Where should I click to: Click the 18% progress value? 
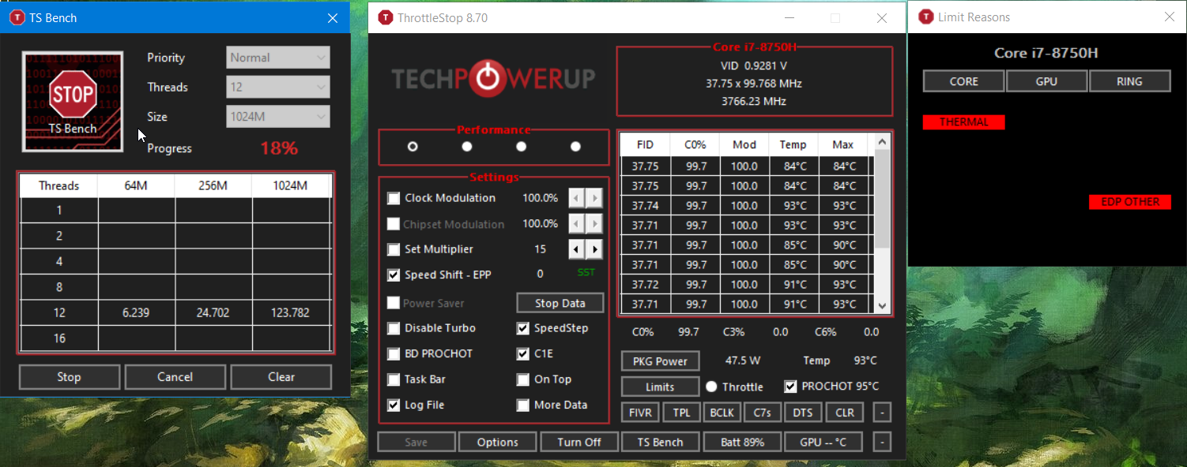[x=279, y=148]
